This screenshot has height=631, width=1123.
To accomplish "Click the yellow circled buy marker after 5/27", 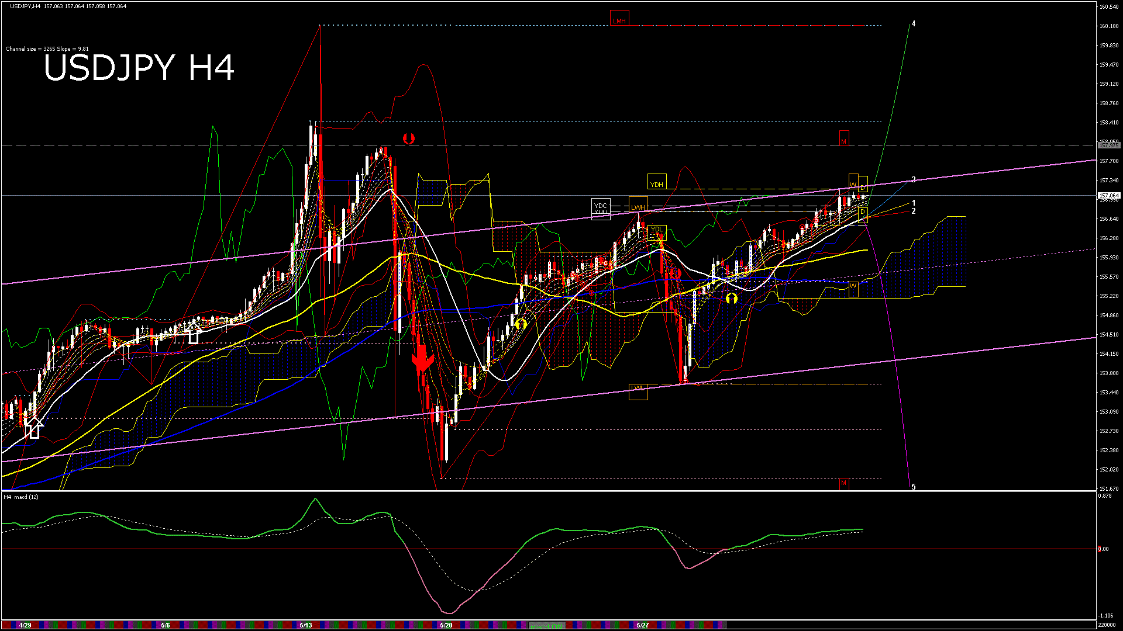I will point(731,299).
